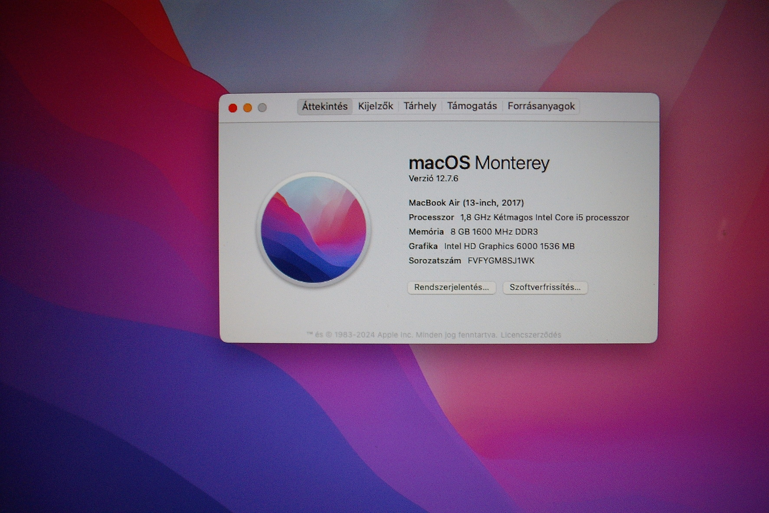Image resolution: width=769 pixels, height=513 pixels.
Task: Click the disabled gray zoom button
Action: 262,108
